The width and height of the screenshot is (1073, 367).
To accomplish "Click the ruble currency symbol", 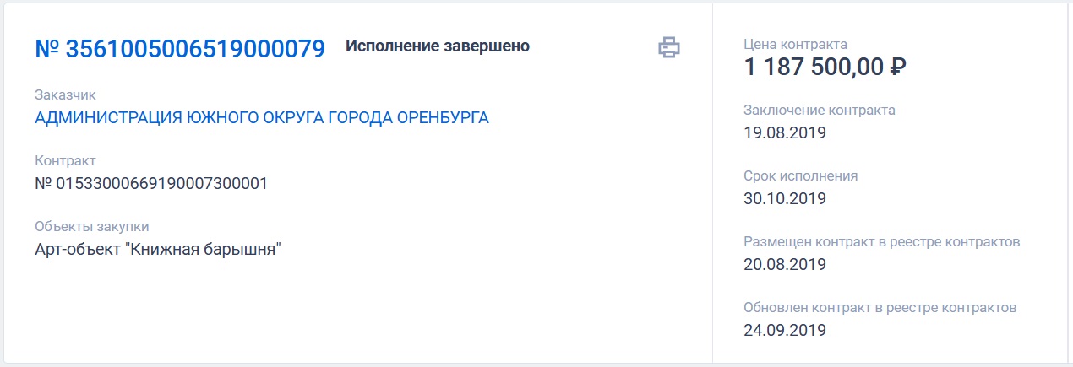I will coord(897,67).
